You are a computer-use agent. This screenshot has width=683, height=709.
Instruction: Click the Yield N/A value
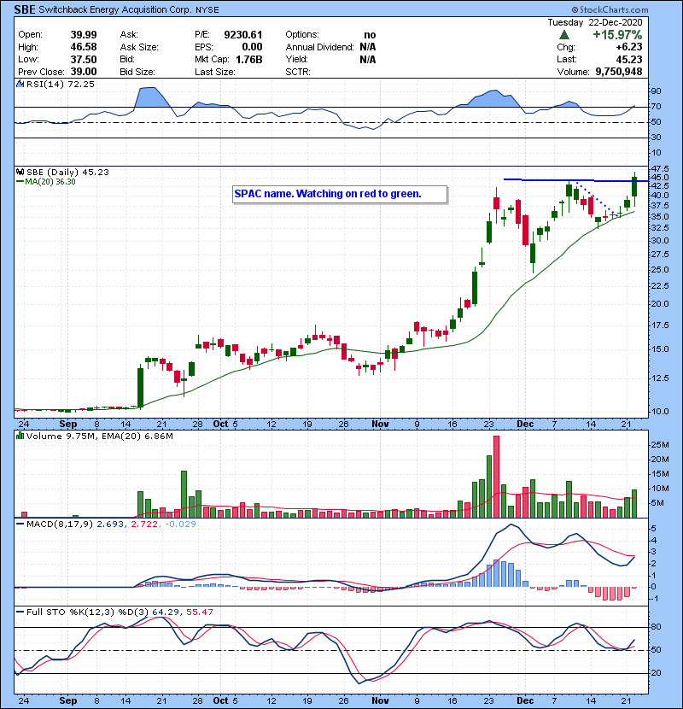(368, 60)
